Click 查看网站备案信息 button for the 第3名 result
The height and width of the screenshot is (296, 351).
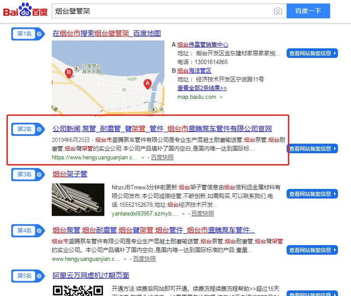coord(312,194)
